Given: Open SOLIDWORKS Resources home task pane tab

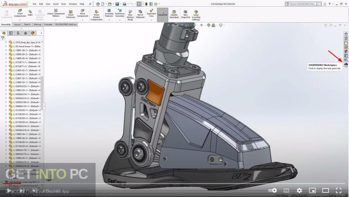Looking at the screenshot, I should [x=346, y=34].
